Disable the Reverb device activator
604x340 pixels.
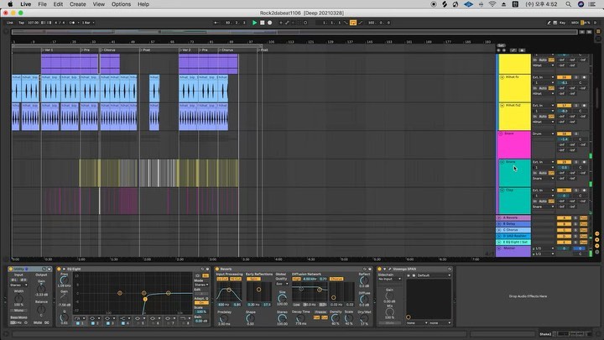(x=219, y=269)
